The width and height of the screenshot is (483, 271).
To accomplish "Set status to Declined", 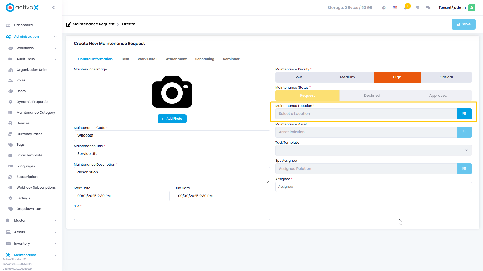I will coord(372,96).
